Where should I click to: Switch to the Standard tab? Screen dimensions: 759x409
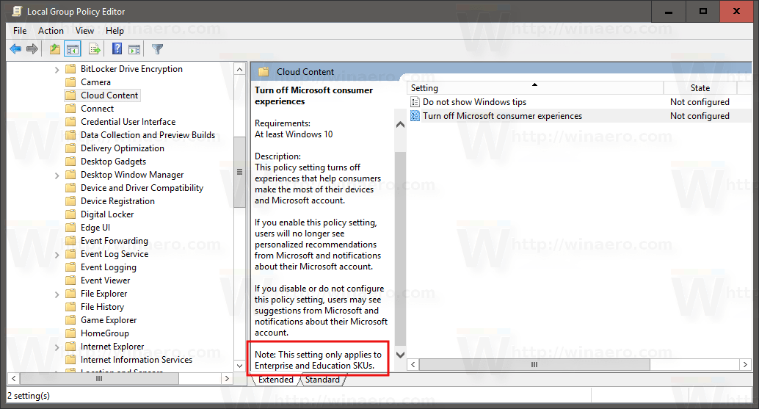[x=322, y=380]
